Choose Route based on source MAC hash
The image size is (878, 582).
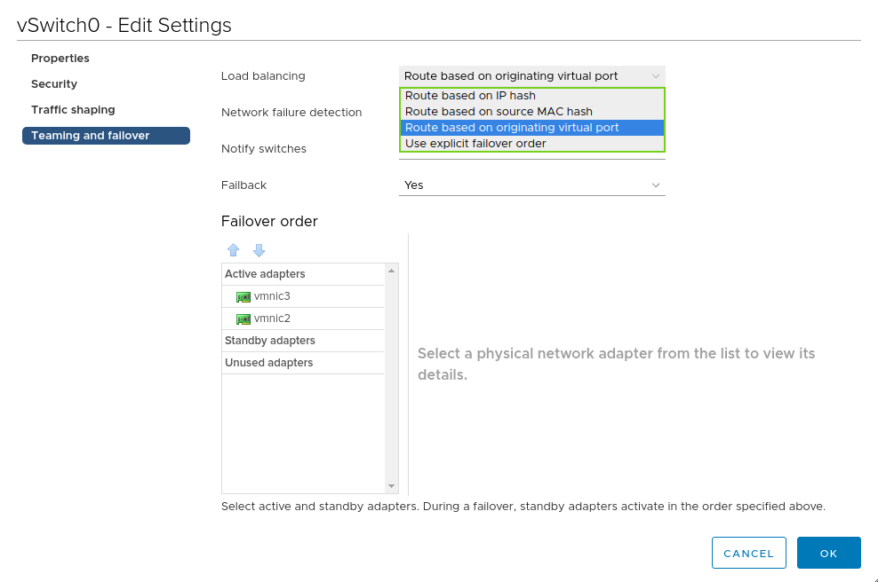click(x=532, y=111)
